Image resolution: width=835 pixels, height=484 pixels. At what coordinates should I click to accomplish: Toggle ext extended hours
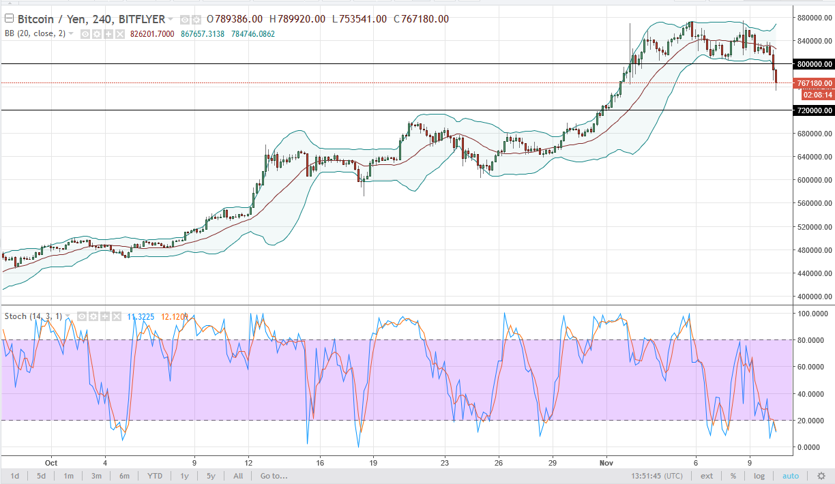pos(707,476)
